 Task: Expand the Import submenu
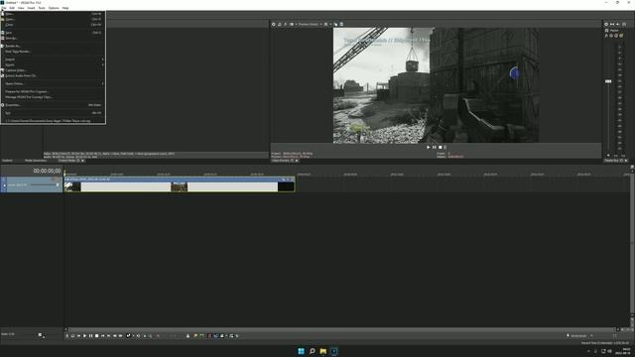(54, 59)
